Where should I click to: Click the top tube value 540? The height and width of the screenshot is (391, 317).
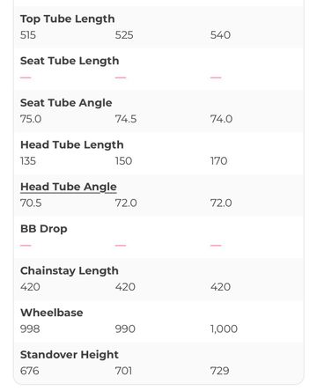pyautogui.click(x=220, y=35)
